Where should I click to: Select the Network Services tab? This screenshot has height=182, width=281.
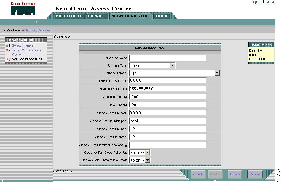(131, 16)
